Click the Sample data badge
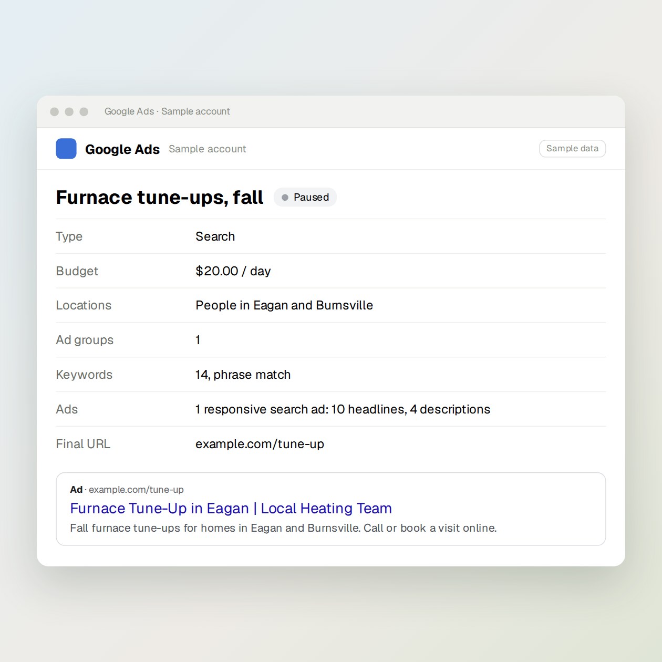 tap(572, 149)
